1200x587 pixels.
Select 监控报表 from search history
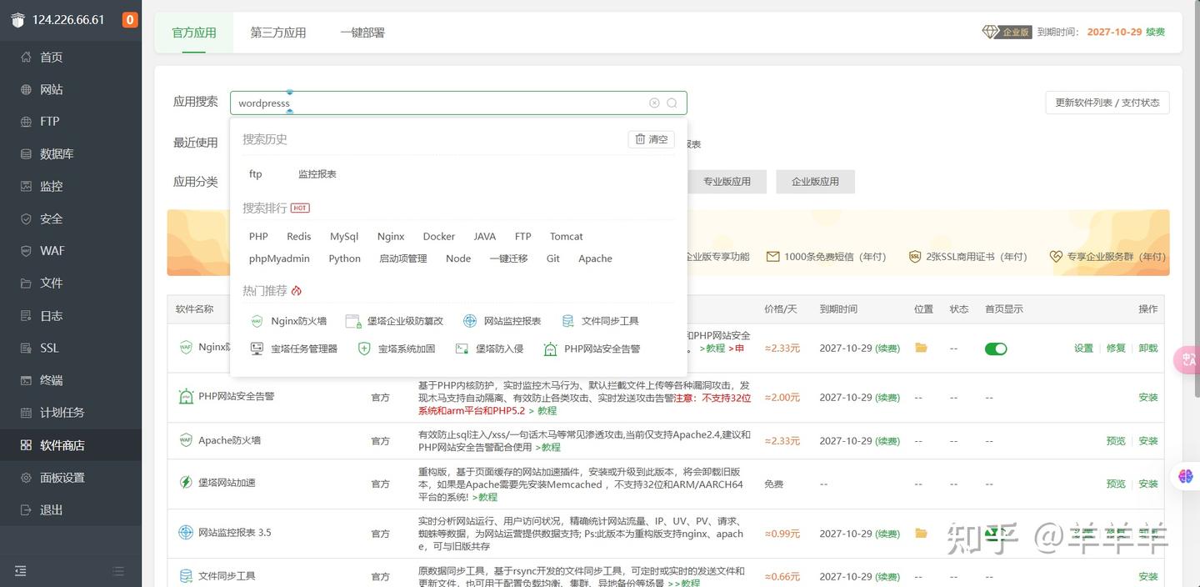(317, 174)
